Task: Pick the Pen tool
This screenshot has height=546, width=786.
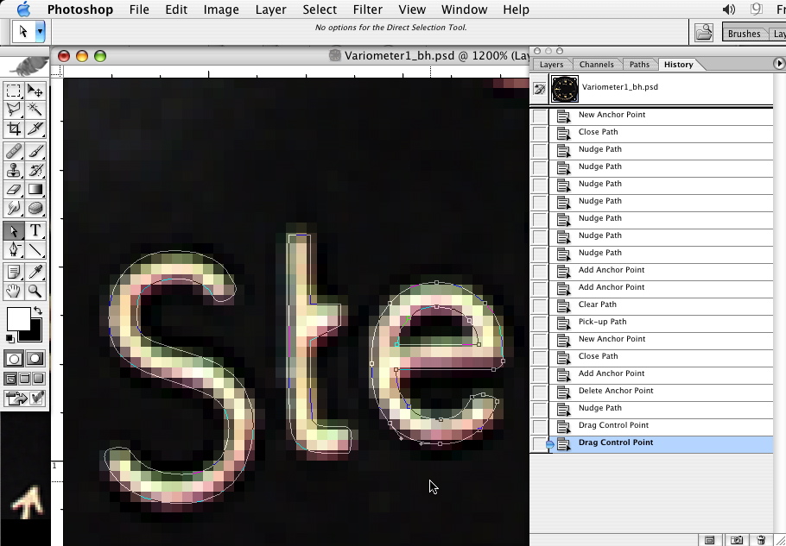Action: 14,250
